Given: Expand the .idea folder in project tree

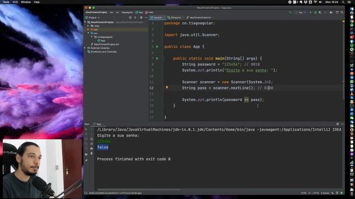Looking at the screenshot, I should coord(88,26).
